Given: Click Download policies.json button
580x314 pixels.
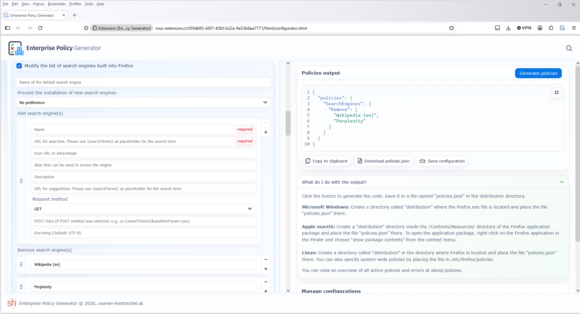Looking at the screenshot, I should point(384,161).
